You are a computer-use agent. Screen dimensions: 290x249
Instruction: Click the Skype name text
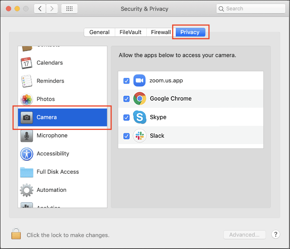(158, 117)
